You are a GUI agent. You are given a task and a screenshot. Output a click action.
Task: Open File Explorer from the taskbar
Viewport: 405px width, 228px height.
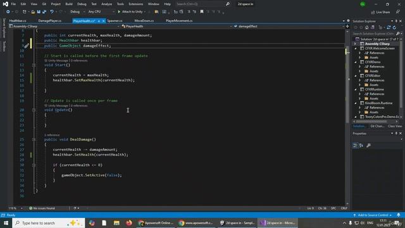pyautogui.click(x=116, y=223)
